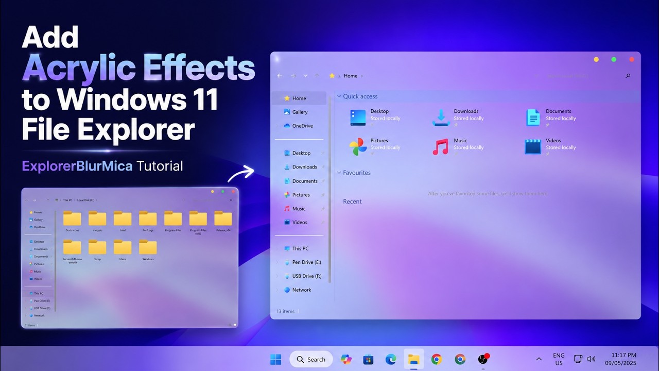Viewport: 659px width, 371px height.
Task: Open network quick settings in tray
Action: [x=578, y=359]
